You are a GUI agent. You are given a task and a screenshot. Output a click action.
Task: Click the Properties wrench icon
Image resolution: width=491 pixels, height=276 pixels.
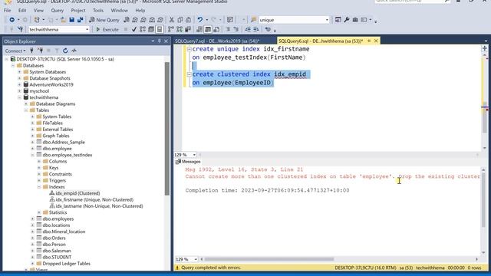tap(347, 20)
